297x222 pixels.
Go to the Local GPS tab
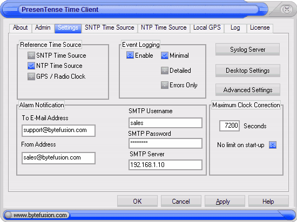tap(207, 28)
